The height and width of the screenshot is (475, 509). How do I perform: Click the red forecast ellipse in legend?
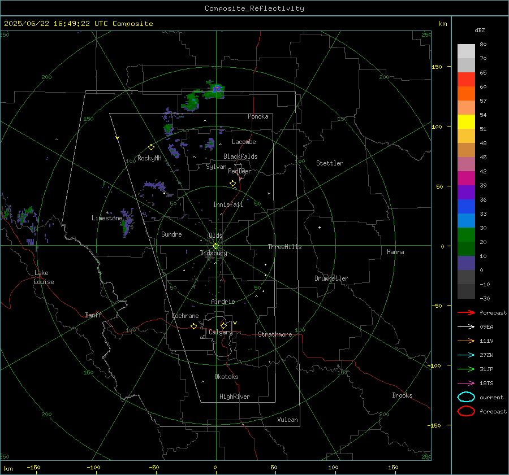click(x=466, y=411)
